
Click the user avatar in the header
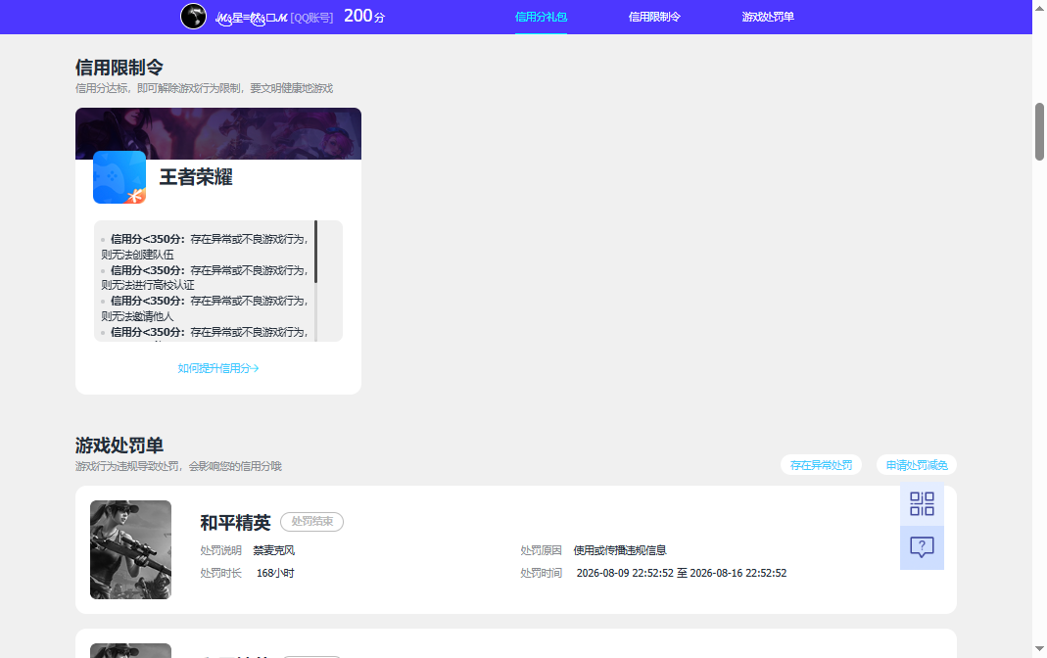(x=194, y=16)
